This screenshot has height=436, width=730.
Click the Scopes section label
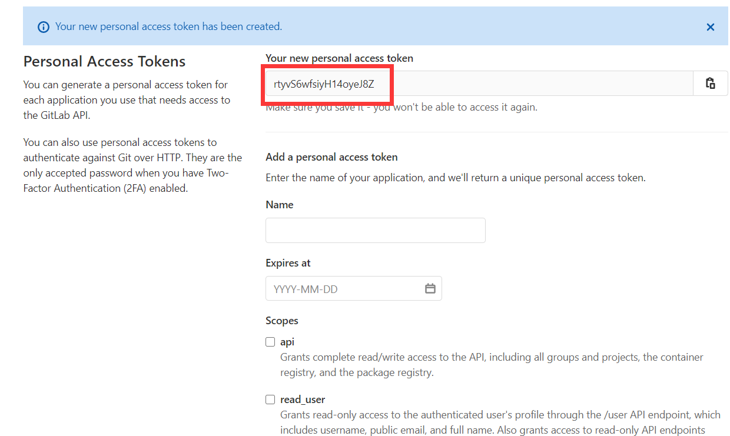pos(282,321)
